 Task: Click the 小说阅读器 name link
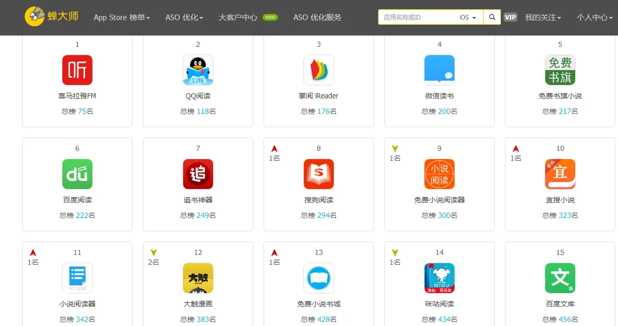(77, 304)
